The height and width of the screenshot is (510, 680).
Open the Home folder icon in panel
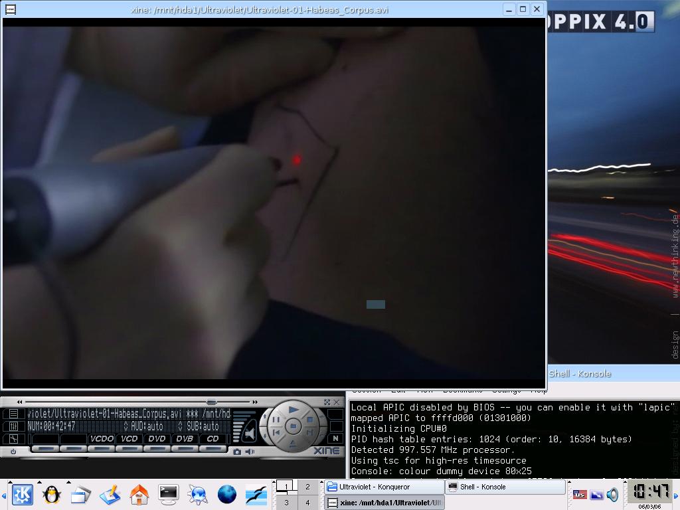tap(139, 494)
